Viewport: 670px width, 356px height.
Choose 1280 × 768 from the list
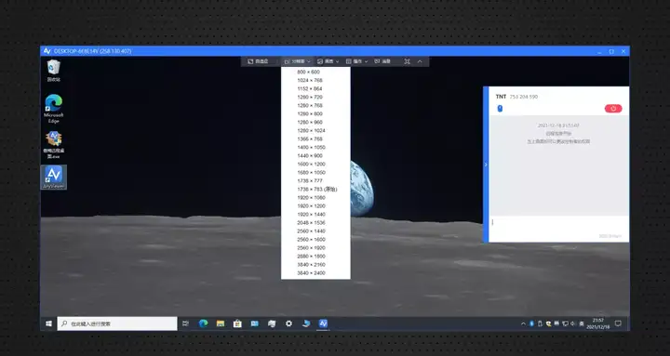315,105
